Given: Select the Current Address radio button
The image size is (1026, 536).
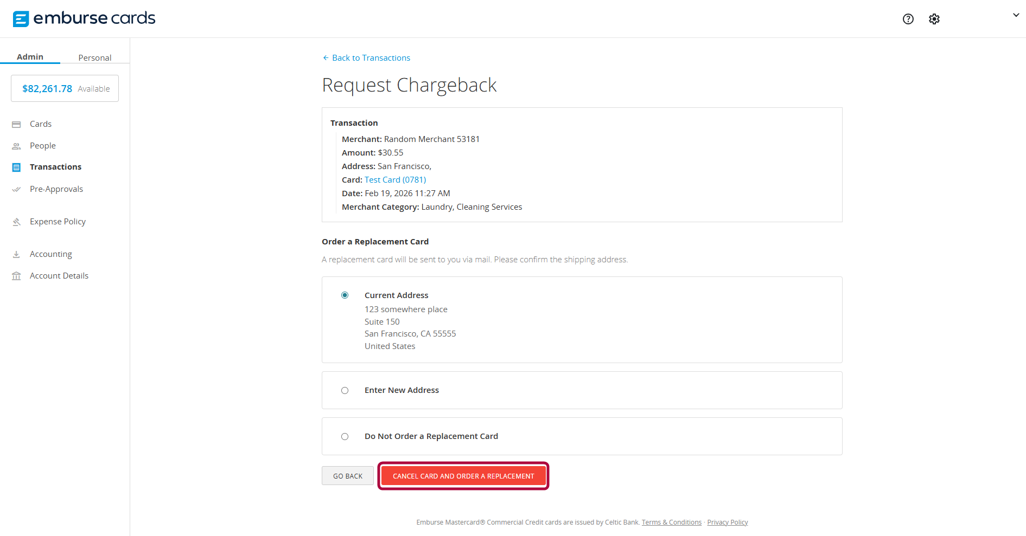Looking at the screenshot, I should point(345,295).
